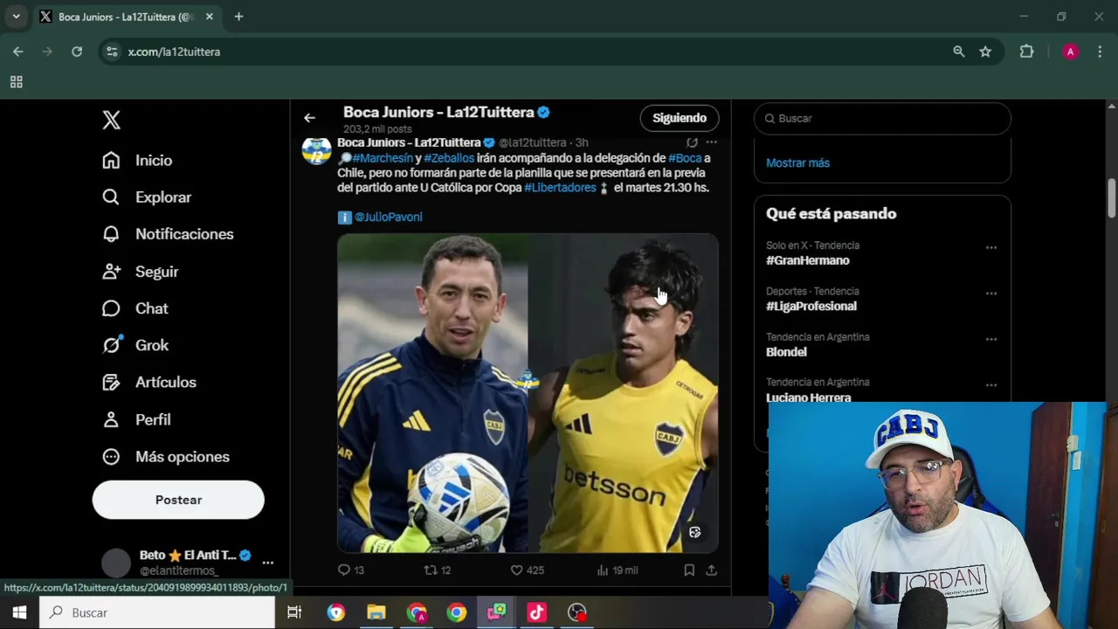Go back with the profile back arrow
Image resolution: width=1118 pixels, height=629 pixels.
click(x=309, y=118)
